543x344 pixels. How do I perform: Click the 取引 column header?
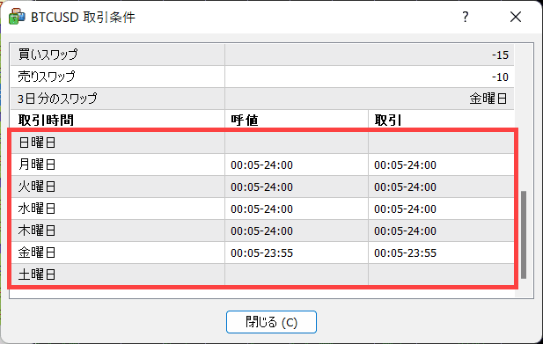pyautogui.click(x=441, y=121)
